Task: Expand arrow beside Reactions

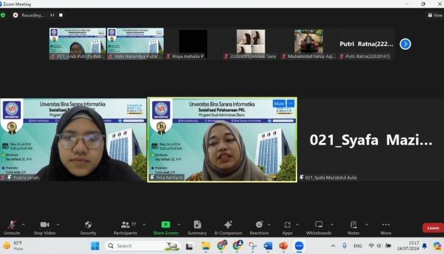Action: pos(269,224)
